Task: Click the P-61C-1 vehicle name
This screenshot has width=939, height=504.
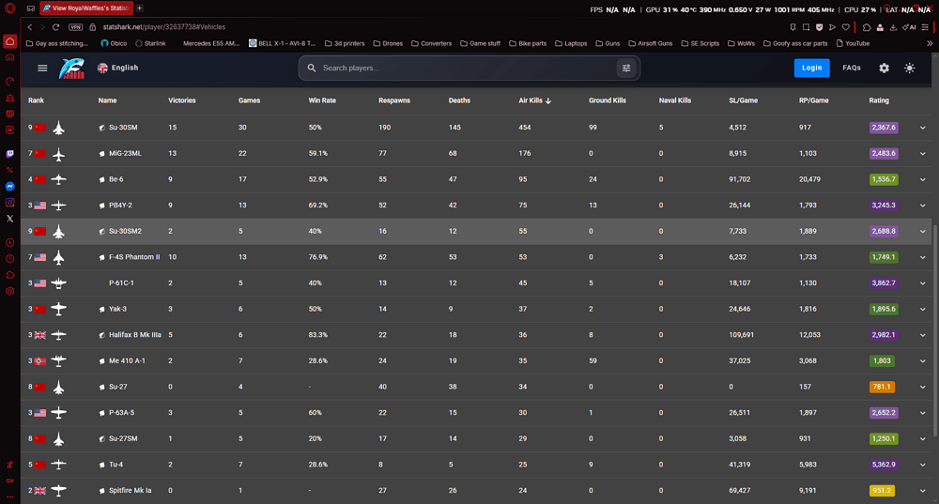Action: point(121,283)
